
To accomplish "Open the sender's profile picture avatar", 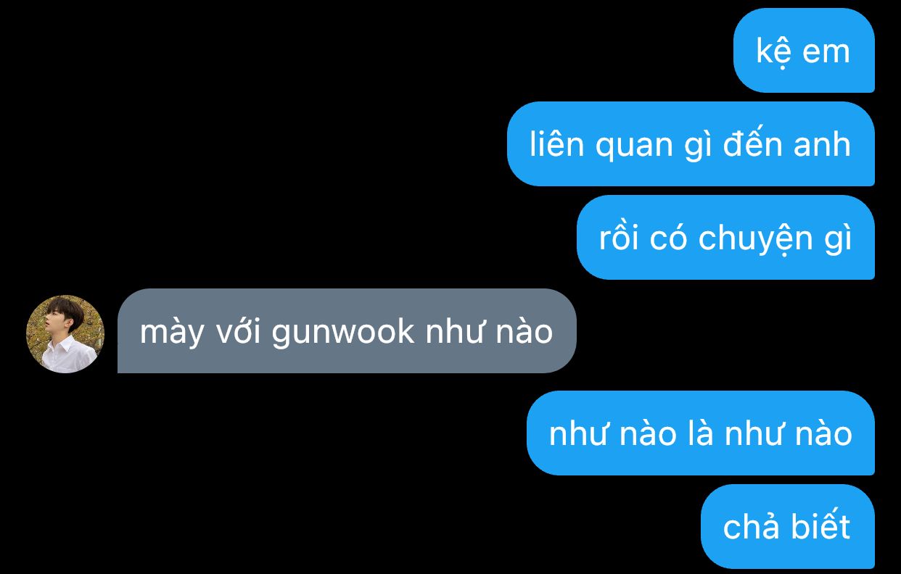I will click(65, 334).
